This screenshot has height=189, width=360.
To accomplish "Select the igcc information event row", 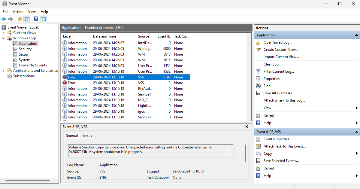I will (126, 111).
